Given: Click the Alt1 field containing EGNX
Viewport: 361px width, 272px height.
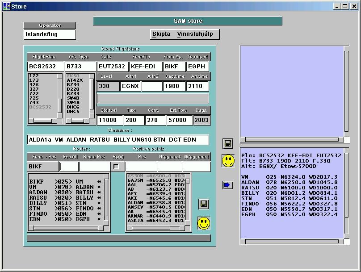Looking at the screenshot, I should pos(130,86).
